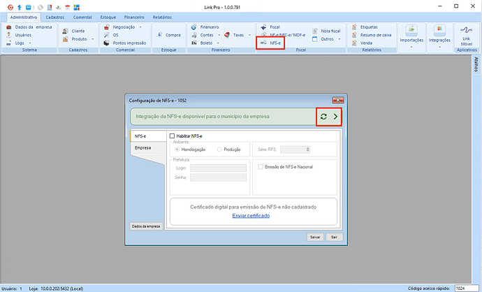Screen dimensions: 482x292
Task: Click the Dados da empresa dialog button
Action: tap(146, 226)
